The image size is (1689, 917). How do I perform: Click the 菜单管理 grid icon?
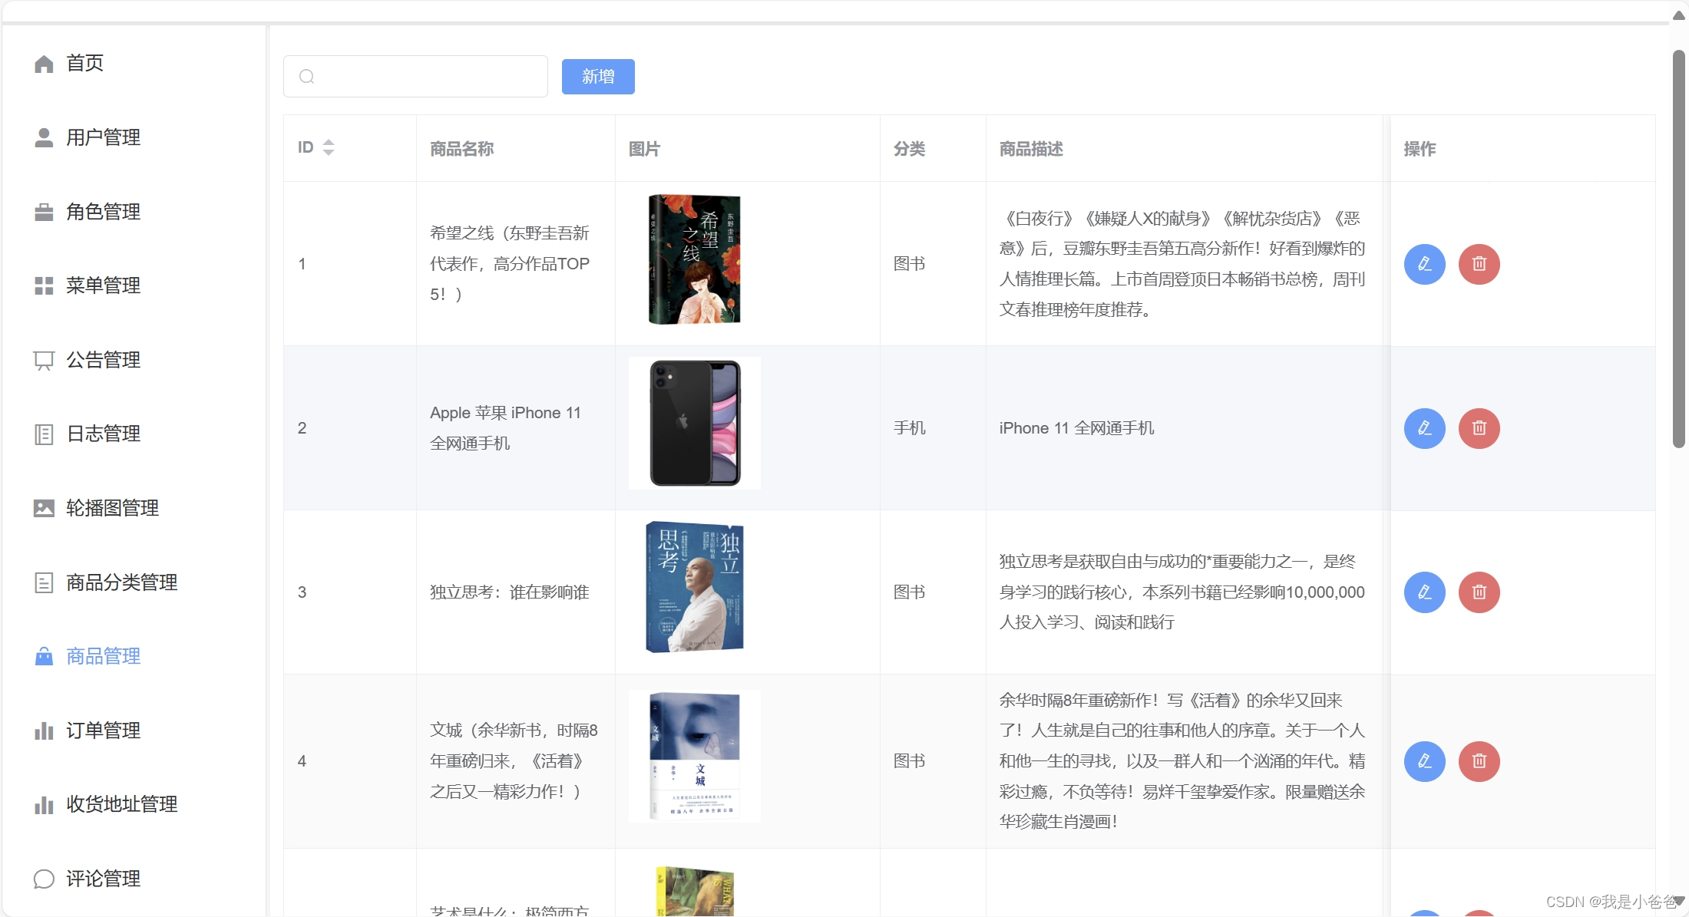[x=44, y=285]
